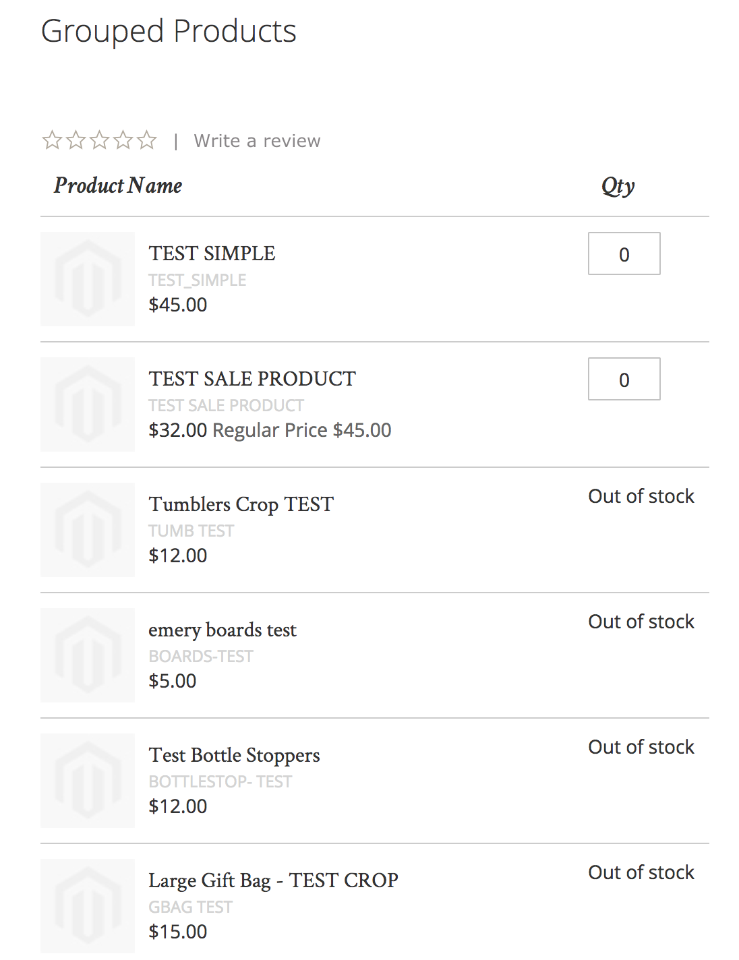Open the Tumblers Crop TEST product image

[x=88, y=530]
